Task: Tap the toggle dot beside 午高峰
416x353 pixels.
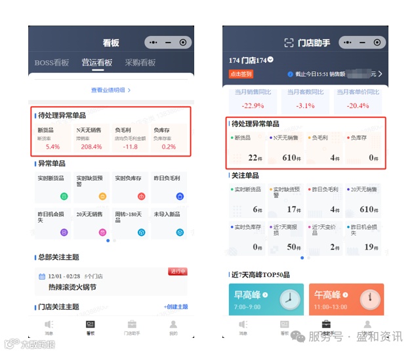Action: (345, 295)
